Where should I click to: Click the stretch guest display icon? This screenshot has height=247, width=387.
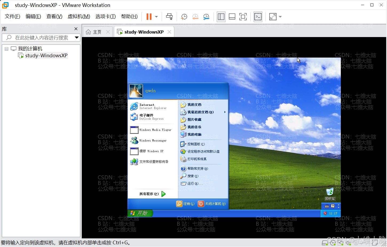(x=273, y=17)
